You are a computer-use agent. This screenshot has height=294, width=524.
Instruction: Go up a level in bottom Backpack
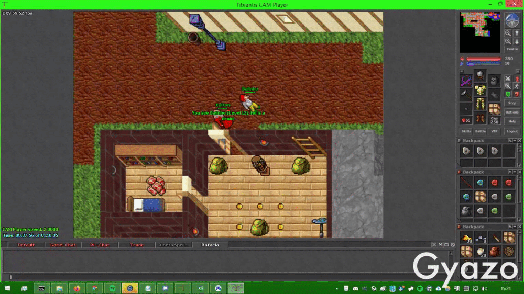coord(510,227)
